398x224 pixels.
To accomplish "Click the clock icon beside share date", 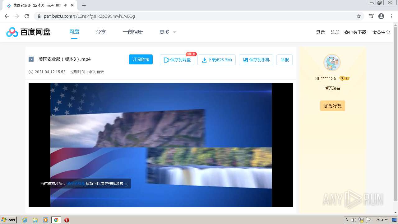I will pos(31,72).
